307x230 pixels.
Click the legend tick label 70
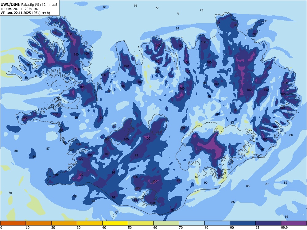tap(181, 228)
